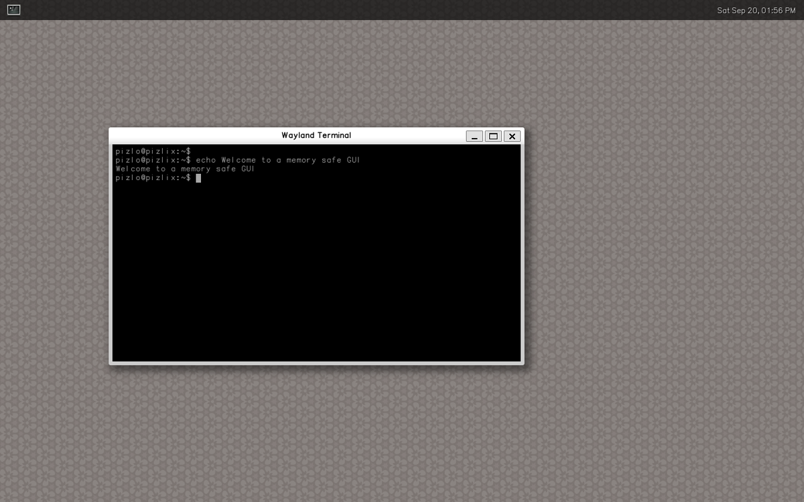Place focus on the terminal cursor block
Viewport: 804px width, 502px height.
coord(198,178)
